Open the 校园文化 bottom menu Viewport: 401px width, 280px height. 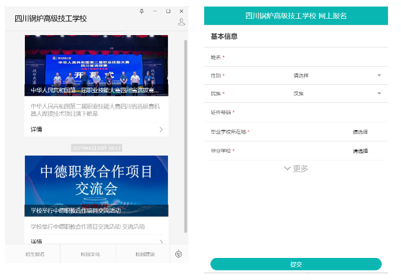coord(90,254)
